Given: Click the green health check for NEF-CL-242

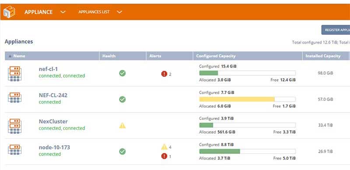Looking at the screenshot, I should coord(122,99).
